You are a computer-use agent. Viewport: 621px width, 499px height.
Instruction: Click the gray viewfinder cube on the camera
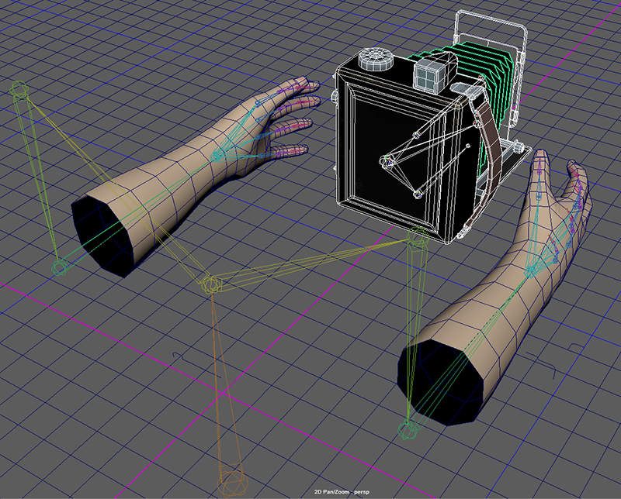click(x=428, y=75)
